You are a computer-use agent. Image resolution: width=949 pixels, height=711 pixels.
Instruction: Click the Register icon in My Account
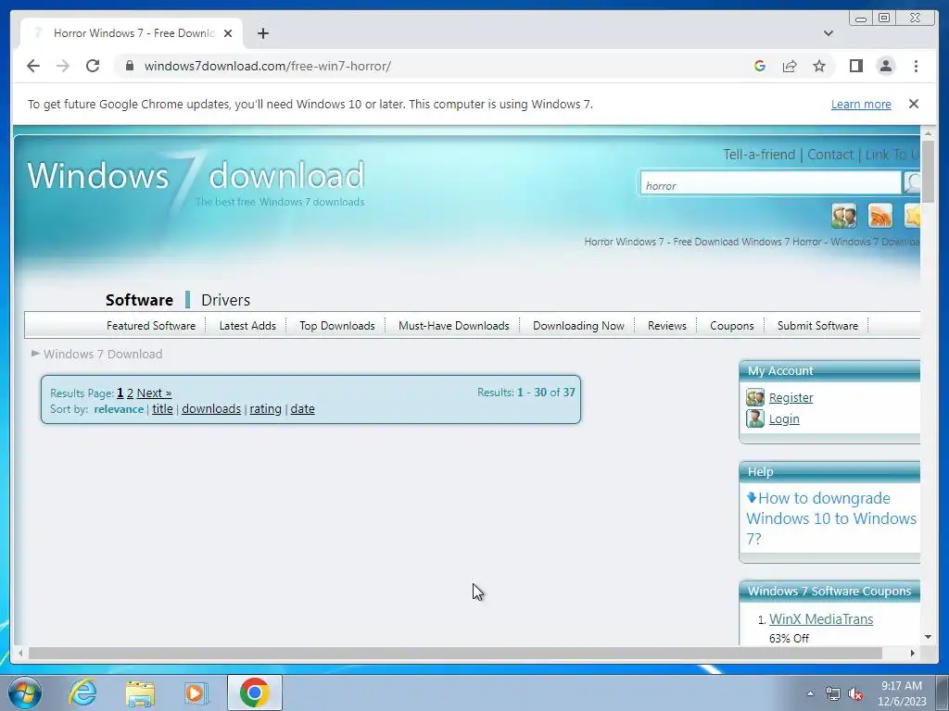(x=754, y=397)
